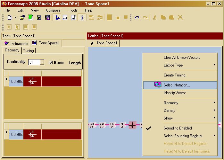The height and width of the screenshot is (160, 224).
Task: Click the Stop playback icon
Action: [34, 27]
